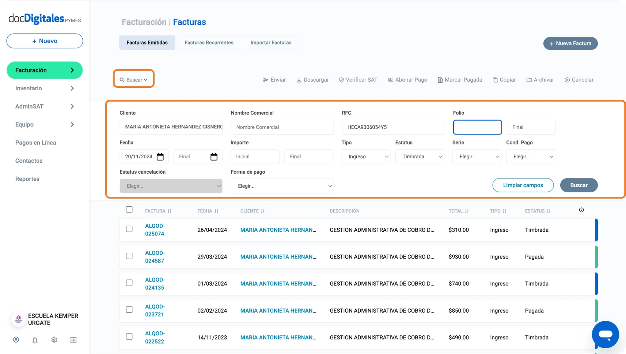Screen dimensions: 626x354
Task: Open the Tipo dropdown showing Ingreso
Action: [x=366, y=157]
